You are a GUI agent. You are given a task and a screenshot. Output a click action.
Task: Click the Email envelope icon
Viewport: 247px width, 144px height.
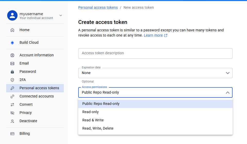[12, 64]
